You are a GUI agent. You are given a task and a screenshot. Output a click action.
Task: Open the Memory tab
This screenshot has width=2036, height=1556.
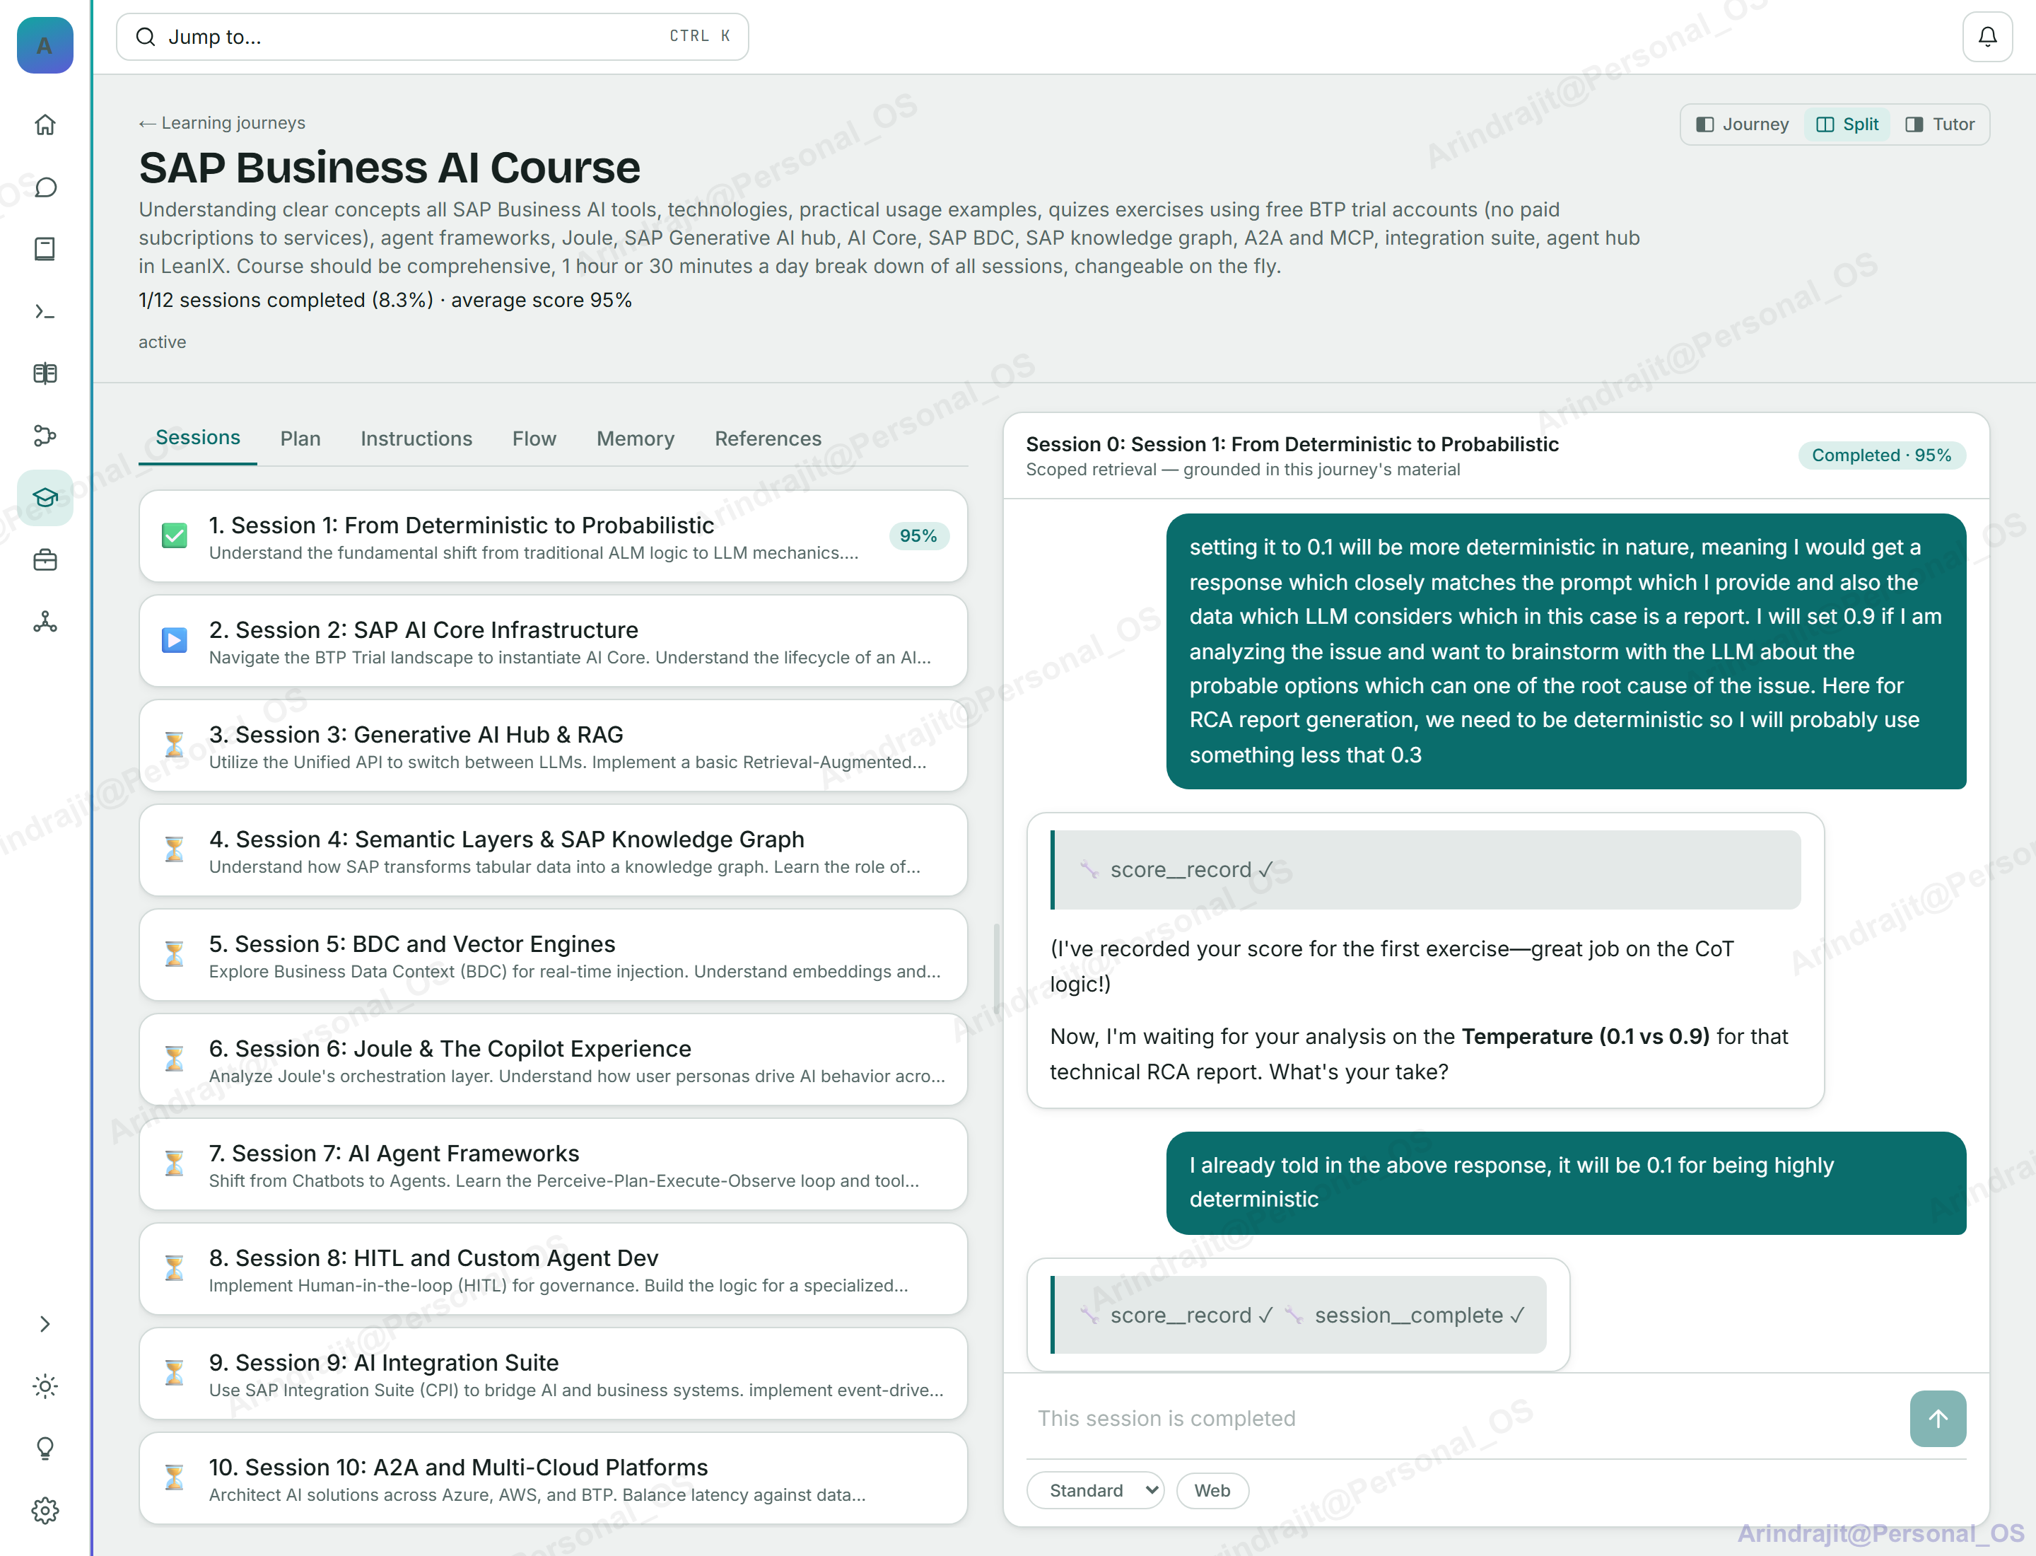click(635, 439)
